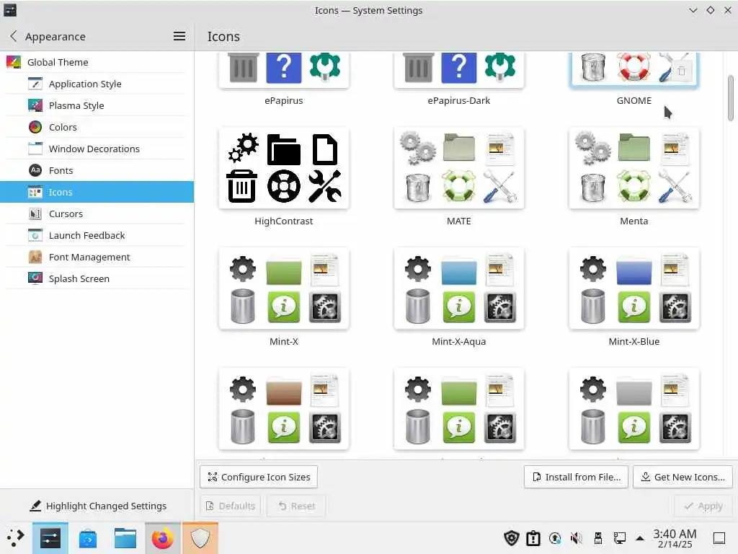Screen dimensions: 738x554
Task: Select the Mint-X-Blue icon theme
Action: (x=634, y=289)
